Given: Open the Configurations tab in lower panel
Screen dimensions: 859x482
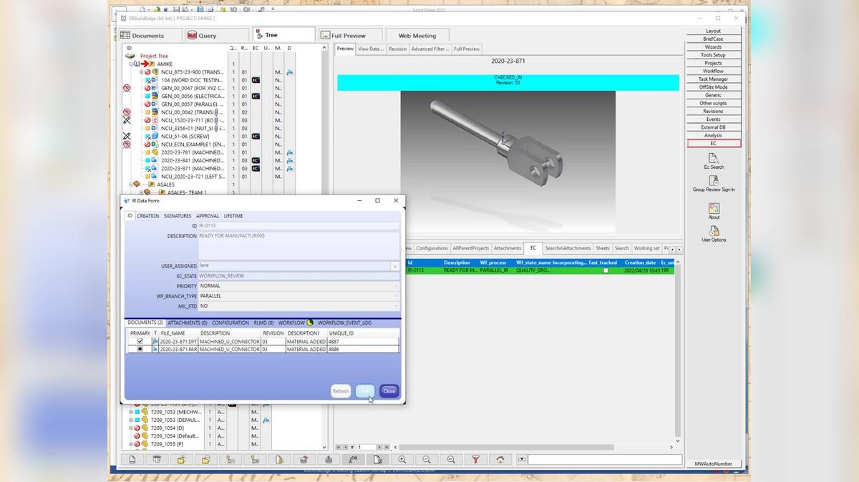Looking at the screenshot, I should tap(432, 248).
